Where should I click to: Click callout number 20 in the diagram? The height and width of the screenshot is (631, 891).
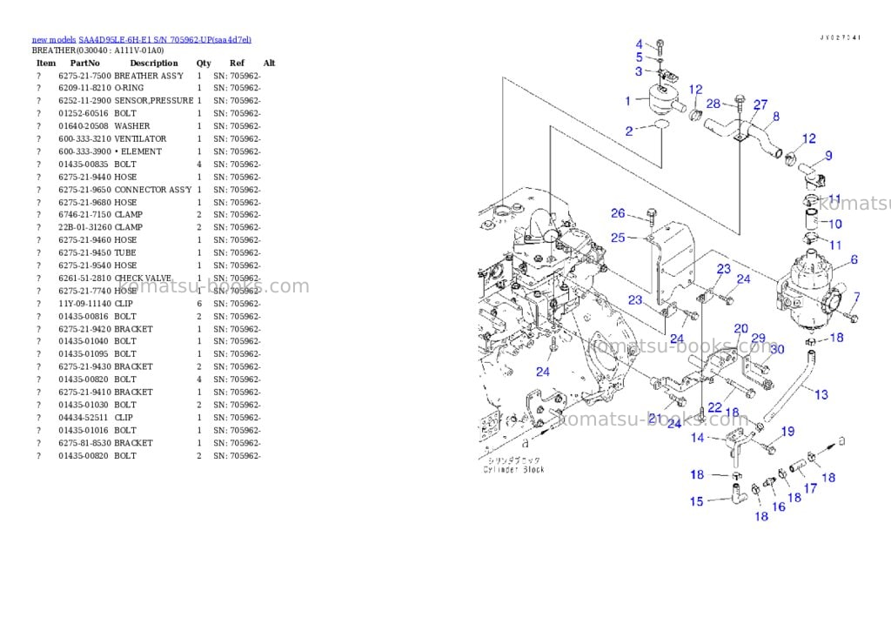coord(741,329)
